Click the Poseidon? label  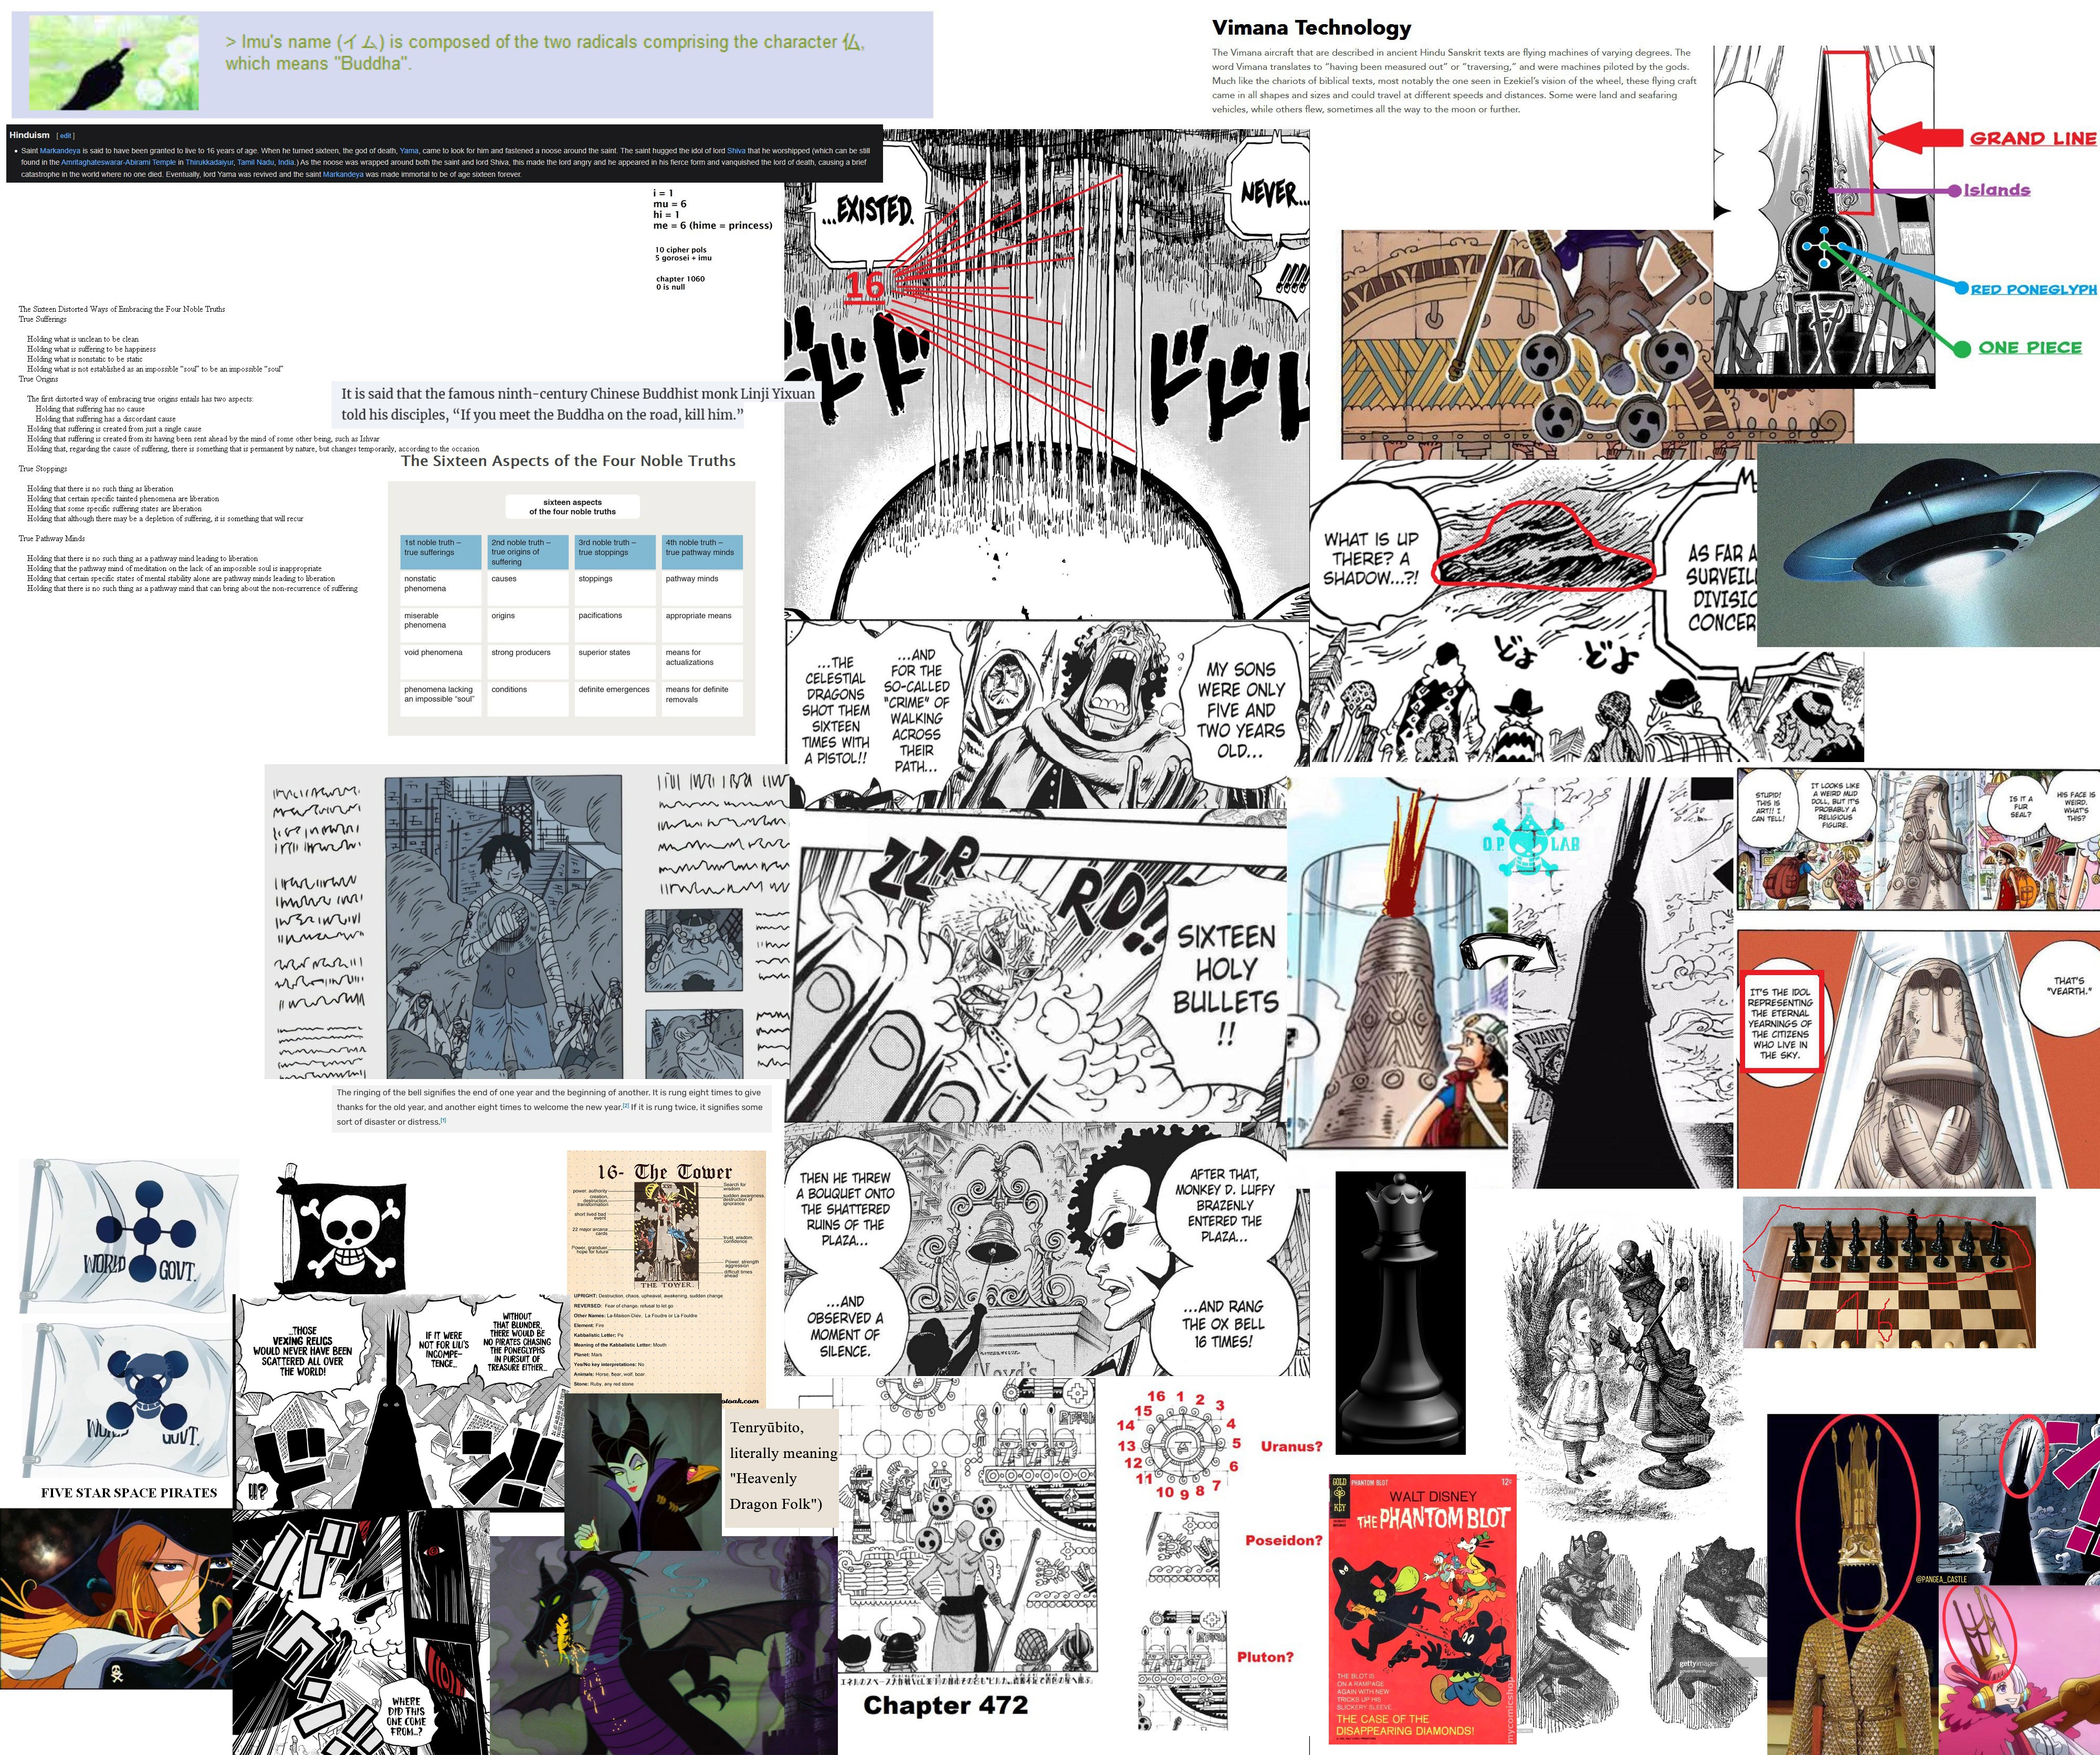[x=1283, y=1540]
